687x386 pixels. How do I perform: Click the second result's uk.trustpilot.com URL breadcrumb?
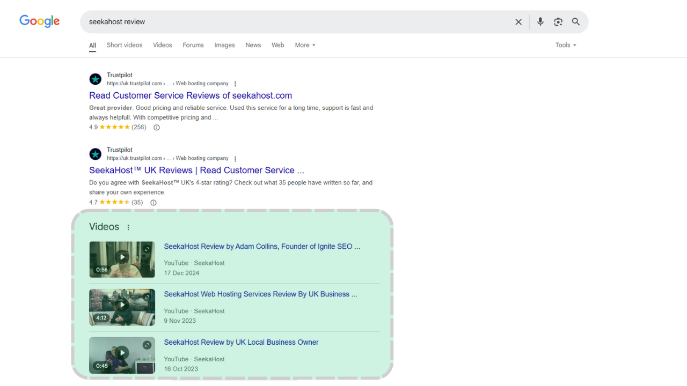[167, 159]
